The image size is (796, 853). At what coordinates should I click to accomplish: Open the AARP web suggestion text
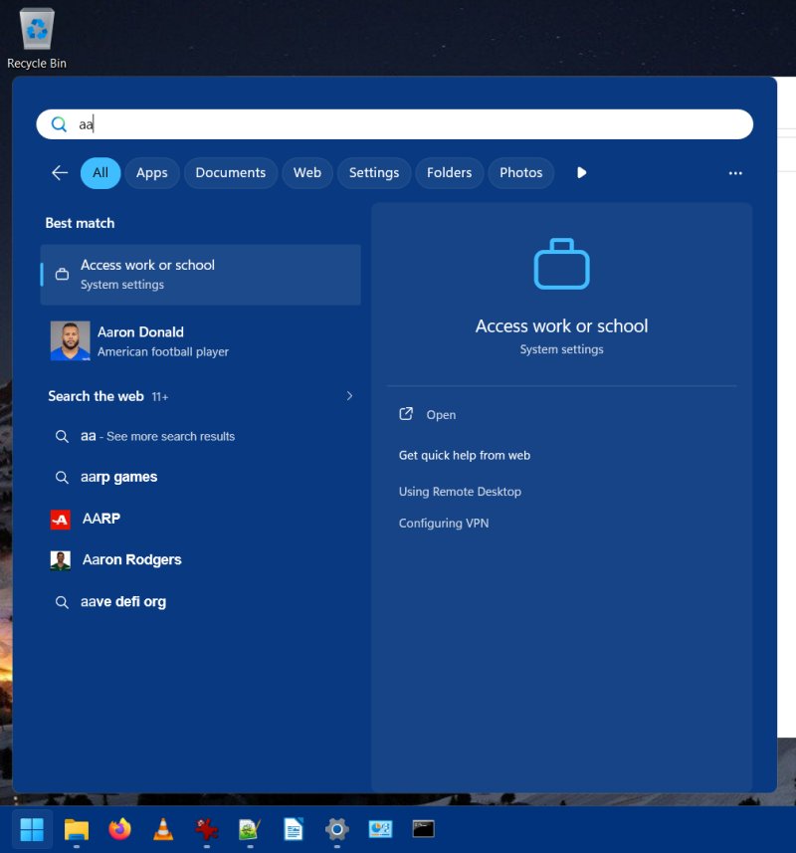pos(101,519)
